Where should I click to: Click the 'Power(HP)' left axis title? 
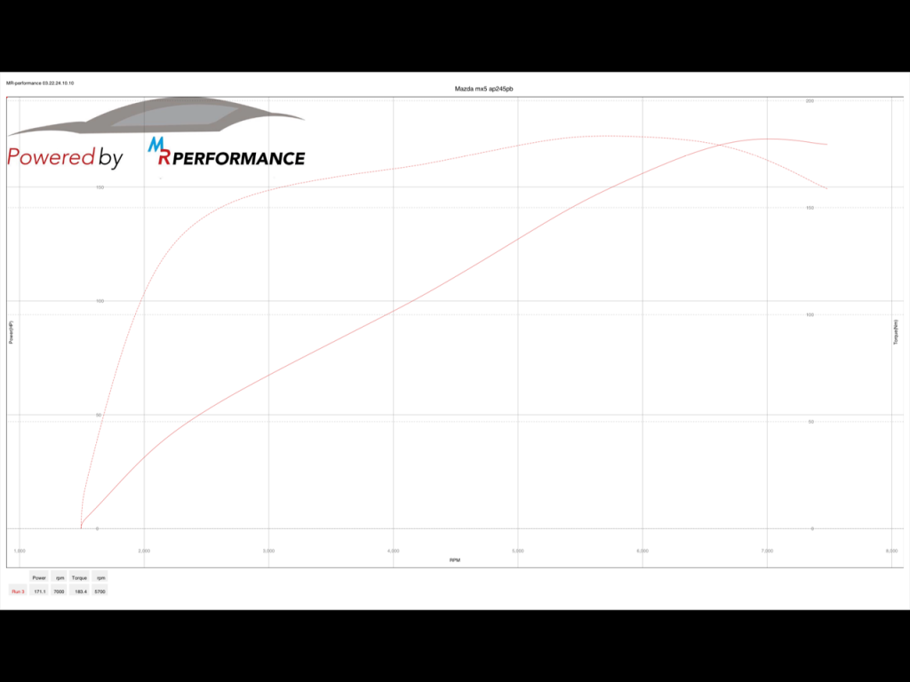coord(11,332)
